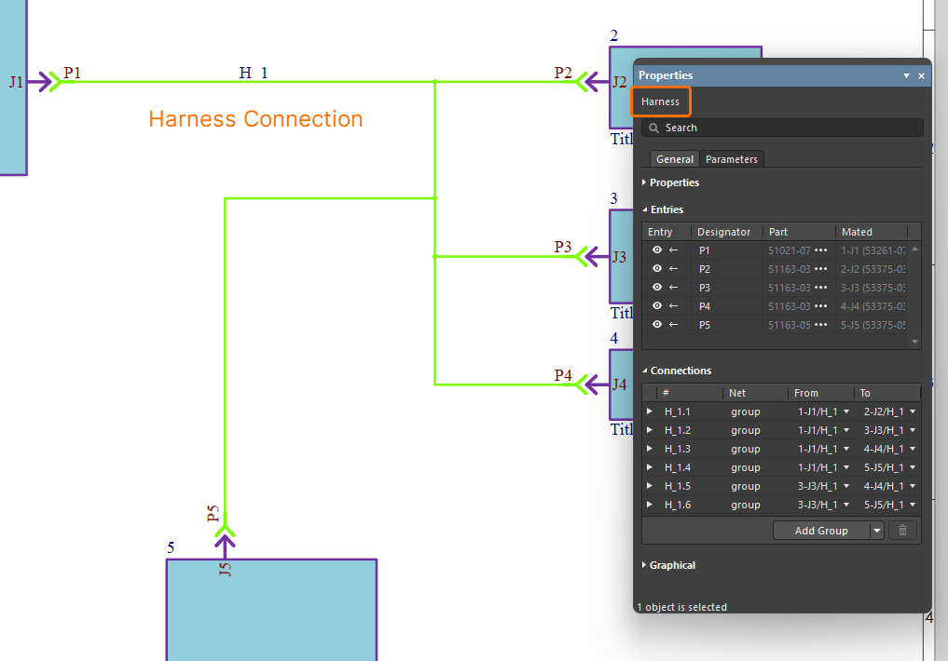Image resolution: width=948 pixels, height=661 pixels.
Task: Click the trash delete icon in Connections
Action: (x=902, y=531)
